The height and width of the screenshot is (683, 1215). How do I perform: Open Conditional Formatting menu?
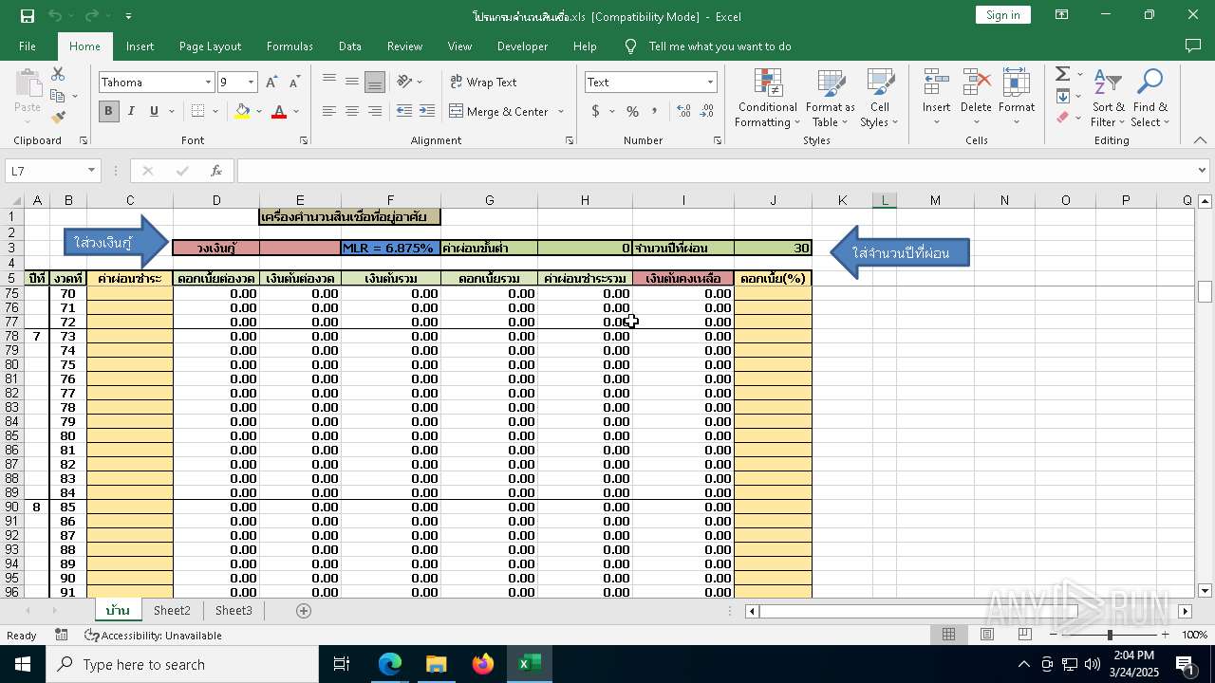pyautogui.click(x=767, y=98)
